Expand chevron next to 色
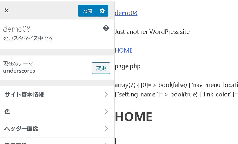238x144 pixels. [106, 111]
